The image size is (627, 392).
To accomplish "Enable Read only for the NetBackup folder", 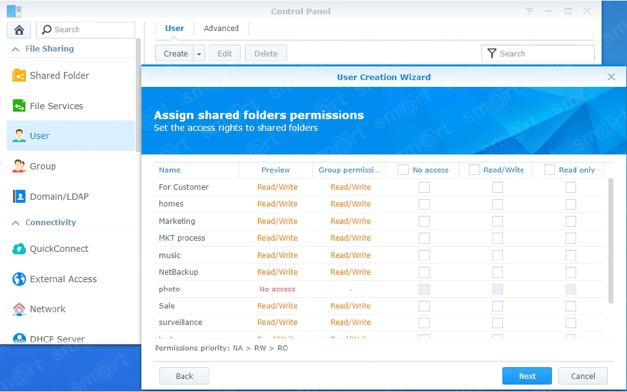I will click(x=571, y=272).
